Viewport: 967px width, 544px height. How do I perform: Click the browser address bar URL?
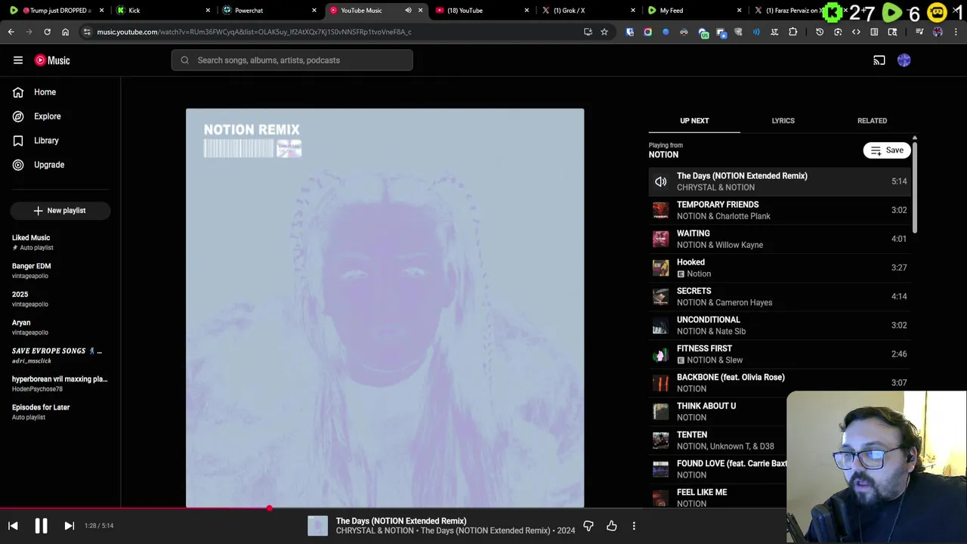point(254,32)
